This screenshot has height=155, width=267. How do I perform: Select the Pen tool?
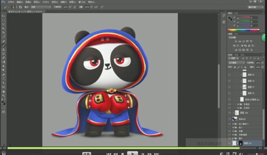(3, 75)
